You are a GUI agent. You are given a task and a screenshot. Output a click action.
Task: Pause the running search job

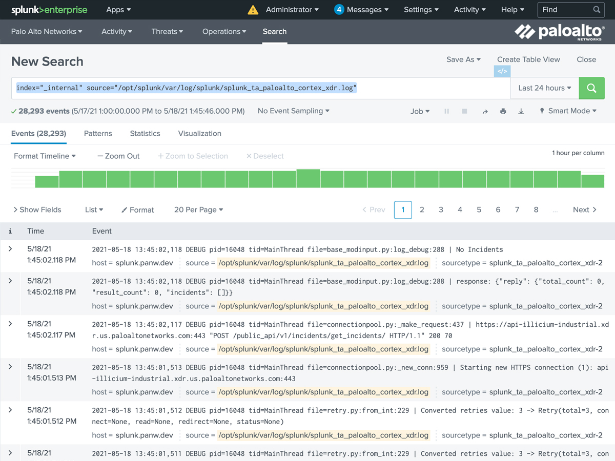(446, 111)
